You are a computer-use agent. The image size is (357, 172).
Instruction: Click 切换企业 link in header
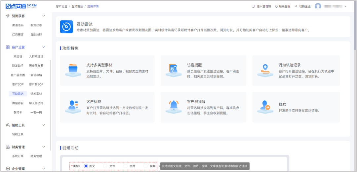305,6
